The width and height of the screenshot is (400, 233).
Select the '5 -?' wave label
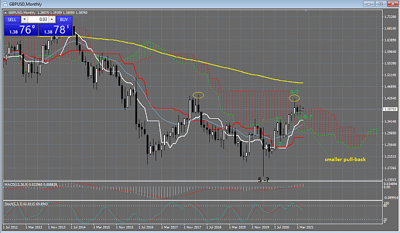264,180
